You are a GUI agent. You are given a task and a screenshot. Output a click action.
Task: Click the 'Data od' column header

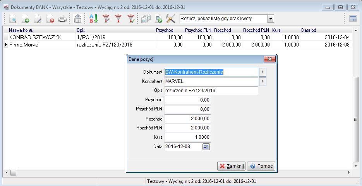pyautogui.click(x=326, y=30)
